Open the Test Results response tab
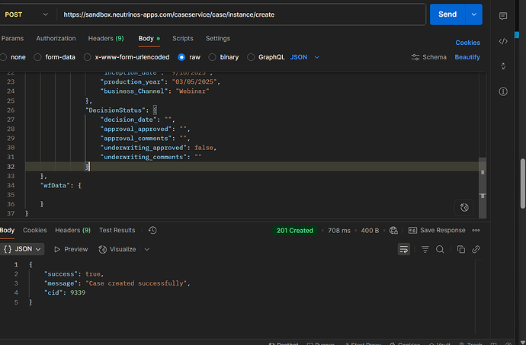Screen dimensions: 526x345 click(117, 230)
